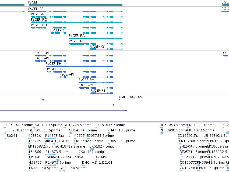Click the PsGEF-RI transcript label
The width and height of the screenshot is (229, 172).
point(58,30)
